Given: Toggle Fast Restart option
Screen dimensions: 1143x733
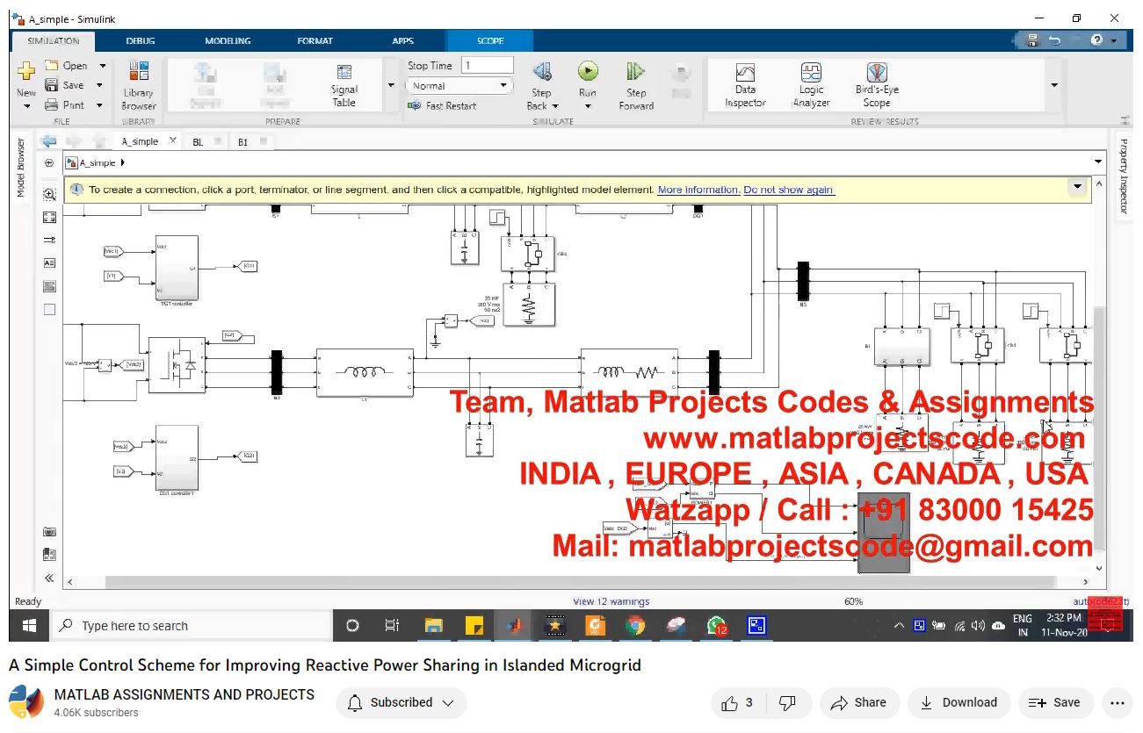Looking at the screenshot, I should 443,106.
